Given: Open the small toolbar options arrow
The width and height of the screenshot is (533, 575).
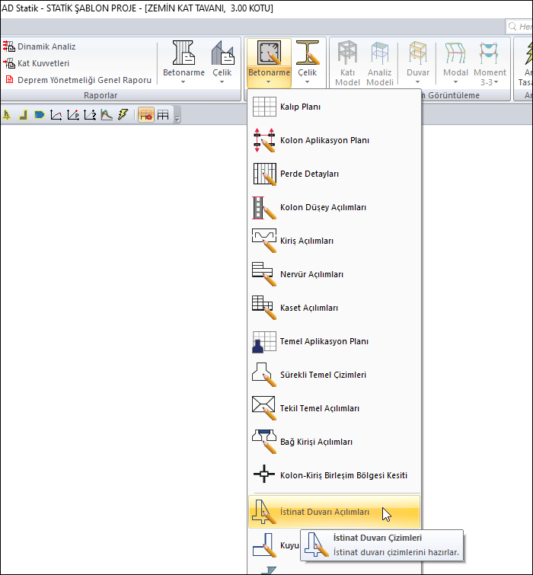Looking at the screenshot, I should click(x=177, y=119).
